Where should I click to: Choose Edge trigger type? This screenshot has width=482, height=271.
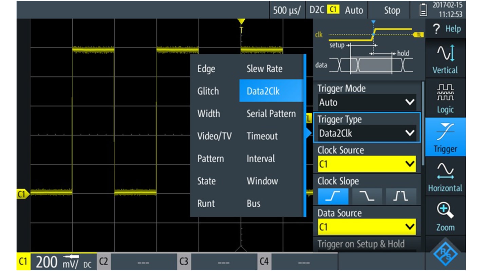[x=206, y=69]
